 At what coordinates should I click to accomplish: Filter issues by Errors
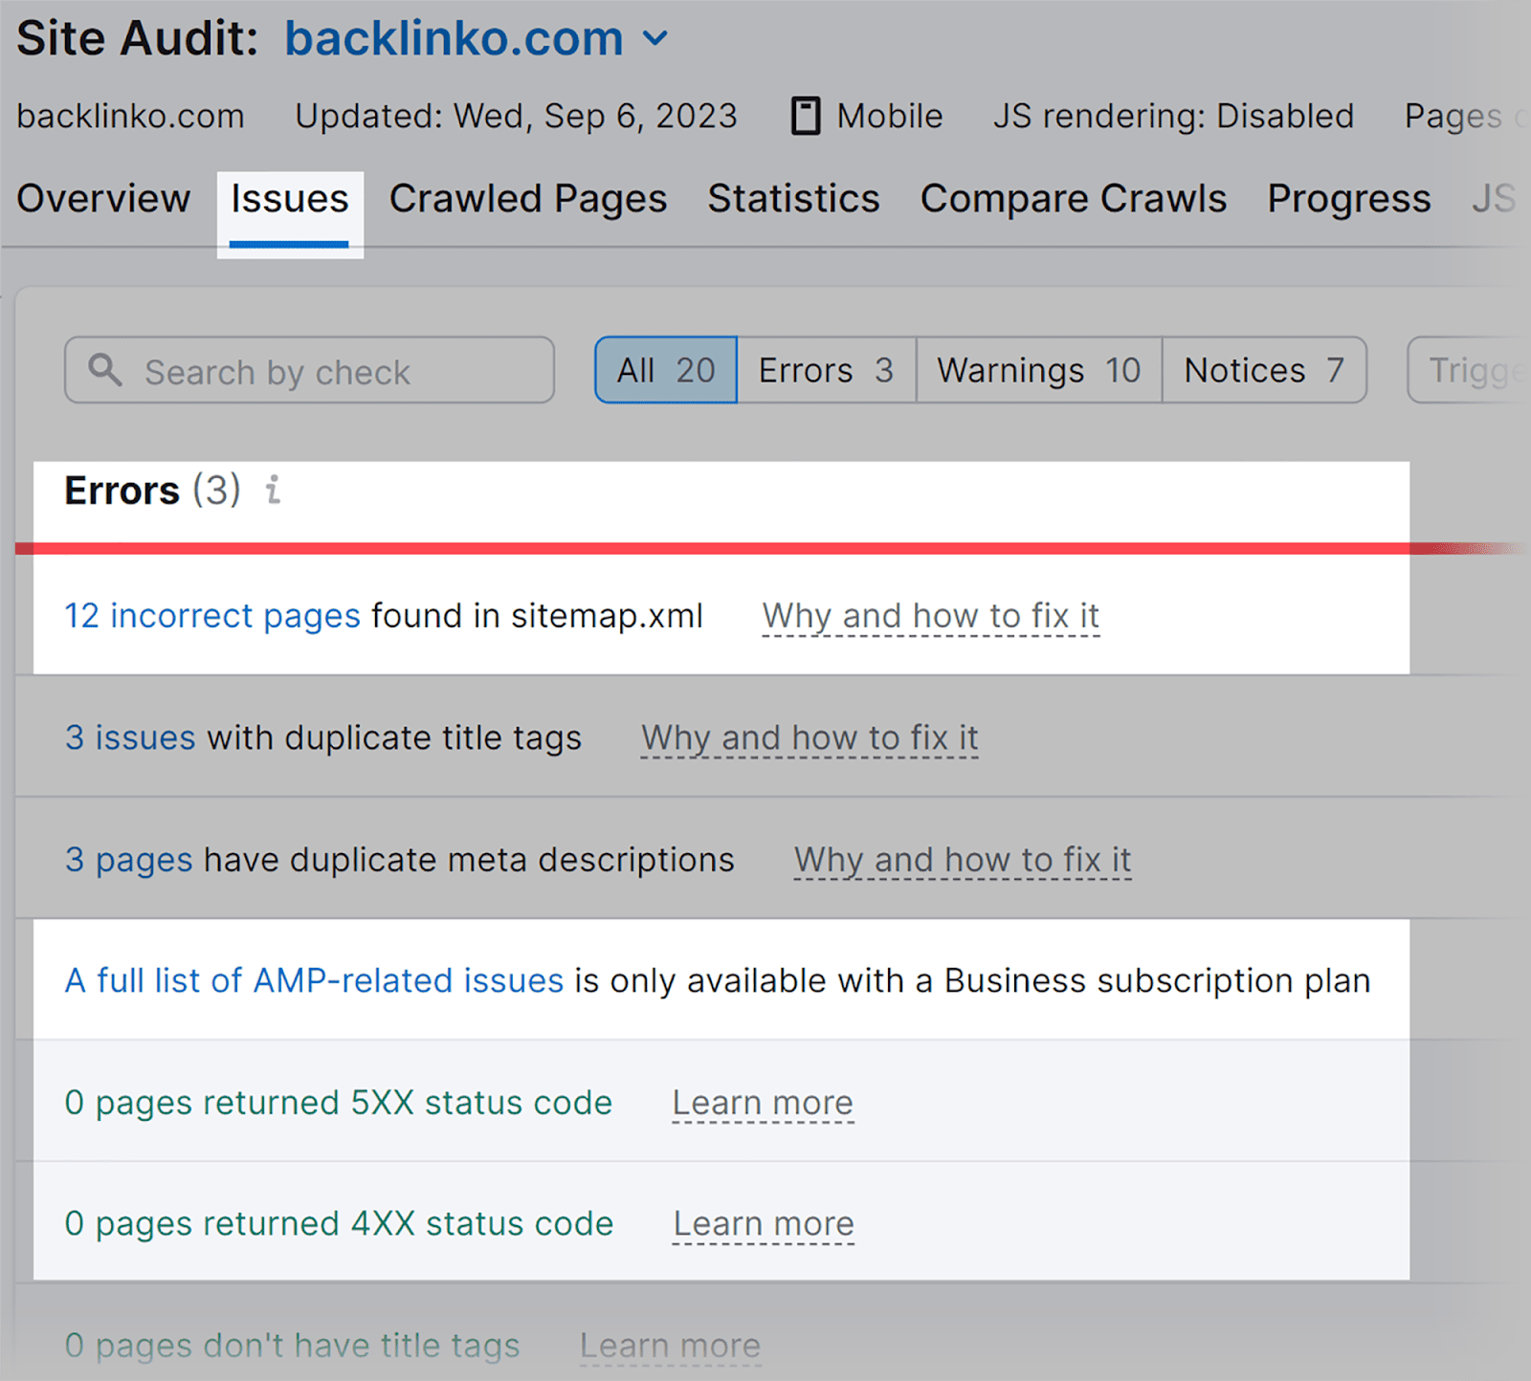click(825, 370)
